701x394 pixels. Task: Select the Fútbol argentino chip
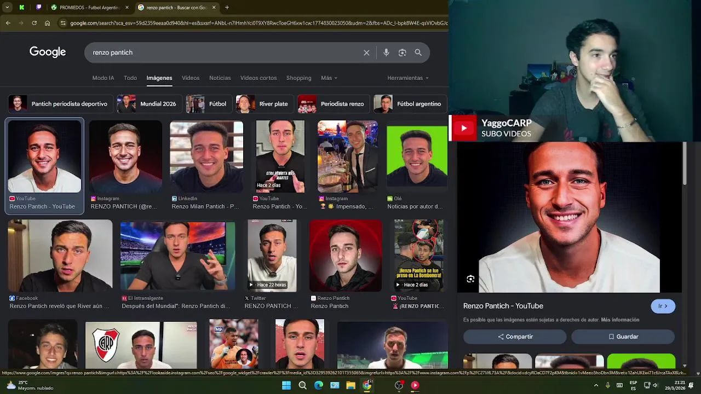[410, 104]
